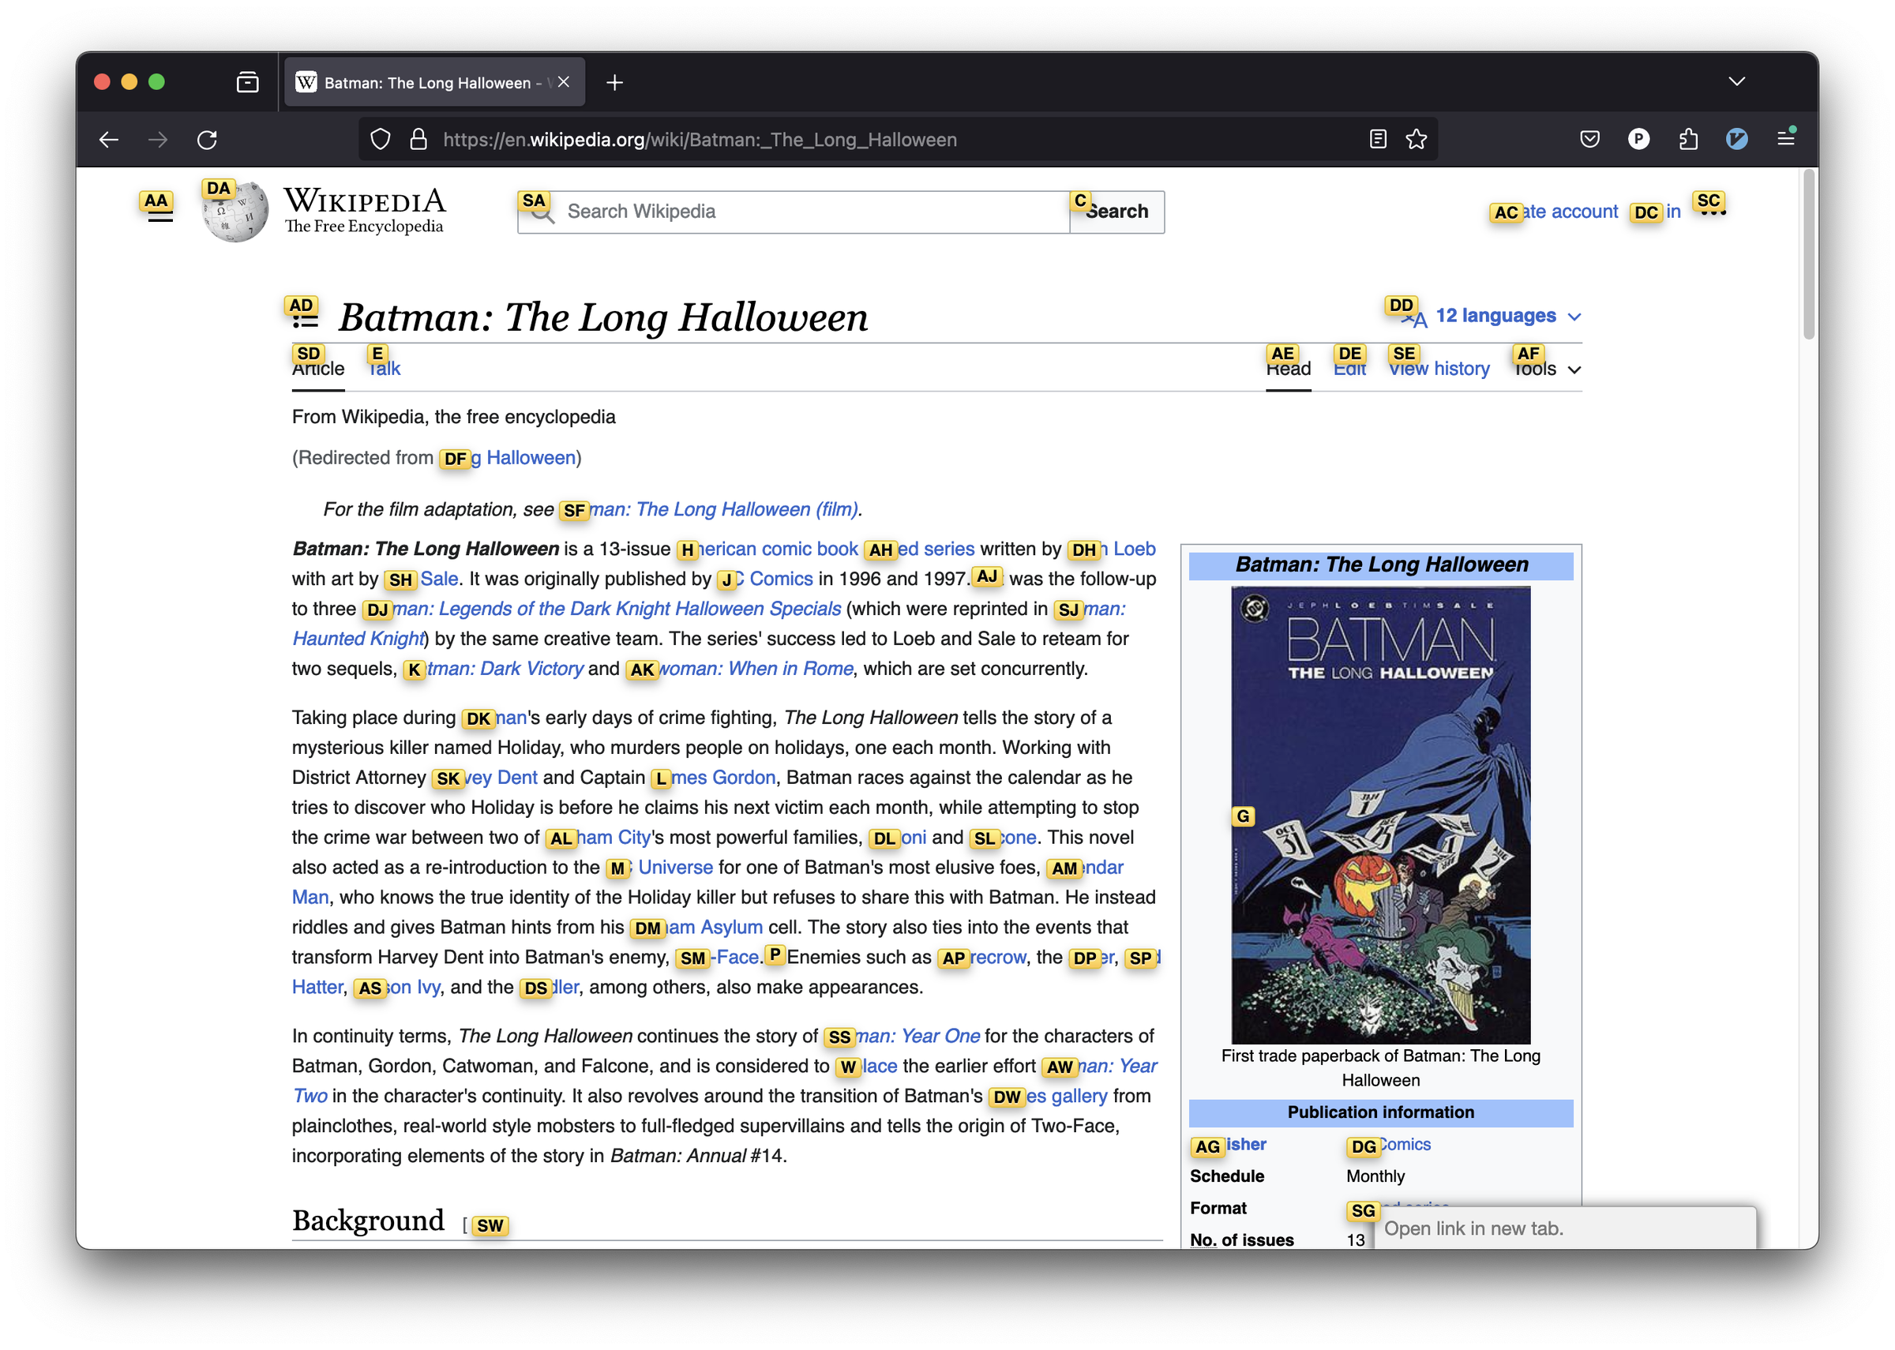Bookmark this page with the star
This screenshot has width=1895, height=1350.
tap(1417, 140)
